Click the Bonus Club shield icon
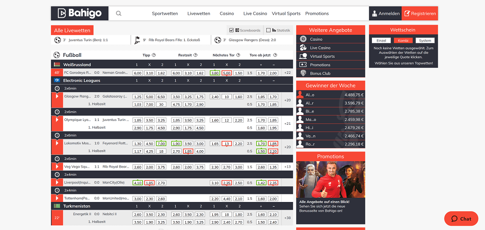This screenshot has width=485, height=230. coord(303,73)
